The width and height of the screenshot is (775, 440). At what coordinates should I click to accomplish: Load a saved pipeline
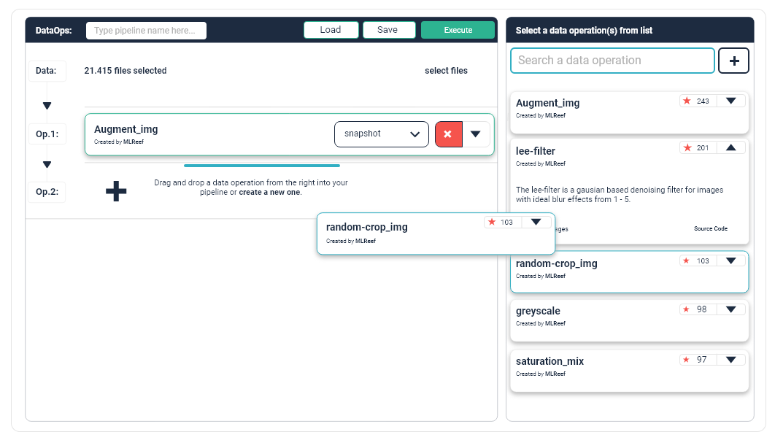click(331, 30)
